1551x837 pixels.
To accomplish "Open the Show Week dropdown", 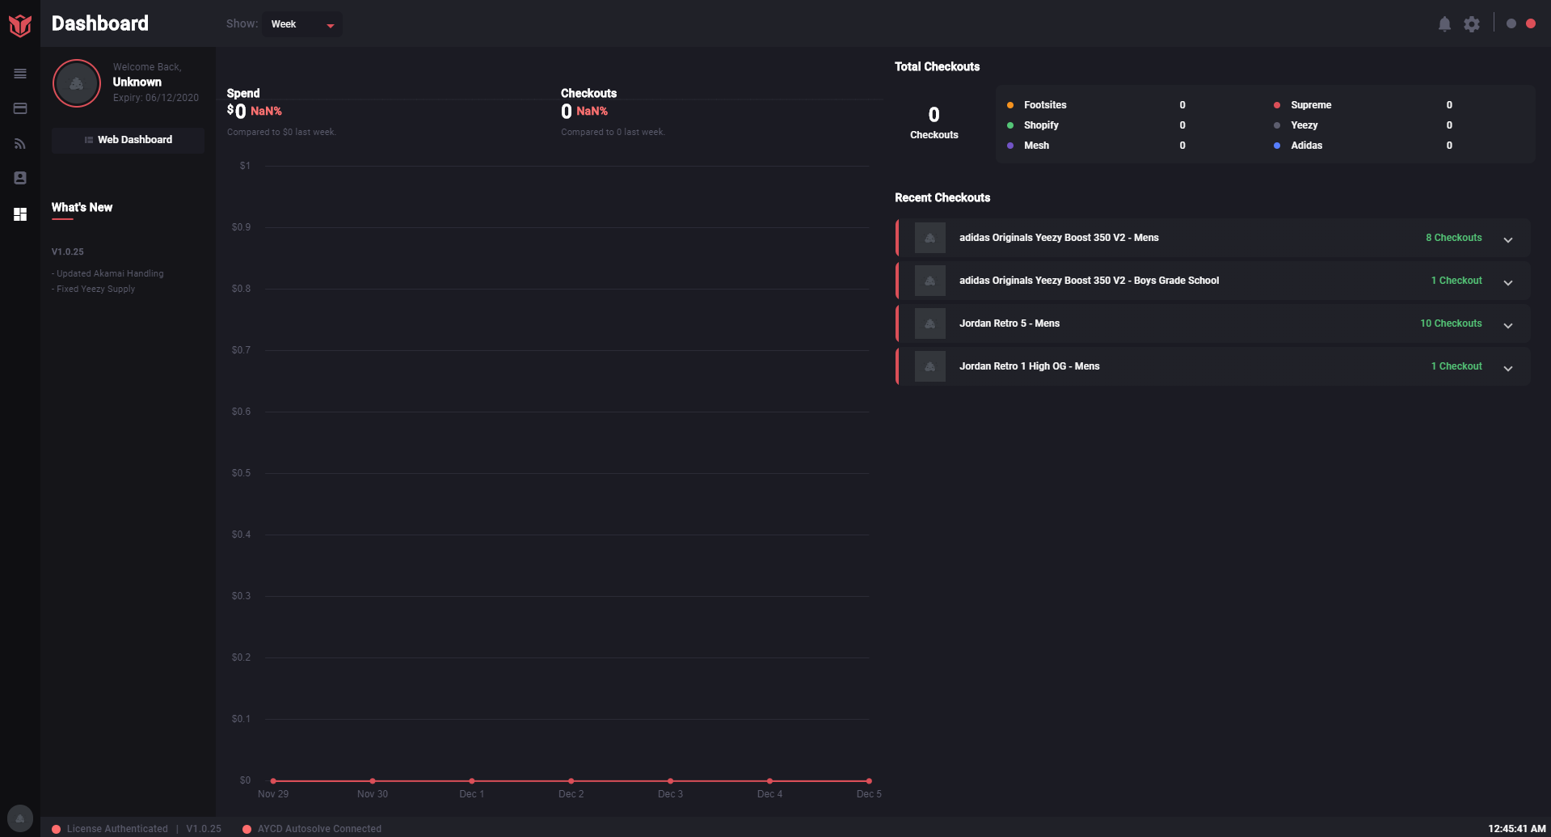I will coord(302,24).
